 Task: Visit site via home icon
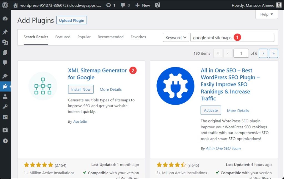click(16, 5)
